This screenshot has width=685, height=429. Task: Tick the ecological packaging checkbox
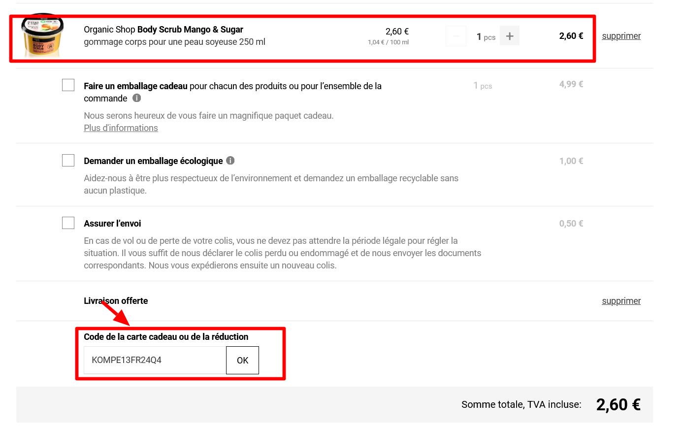68,161
